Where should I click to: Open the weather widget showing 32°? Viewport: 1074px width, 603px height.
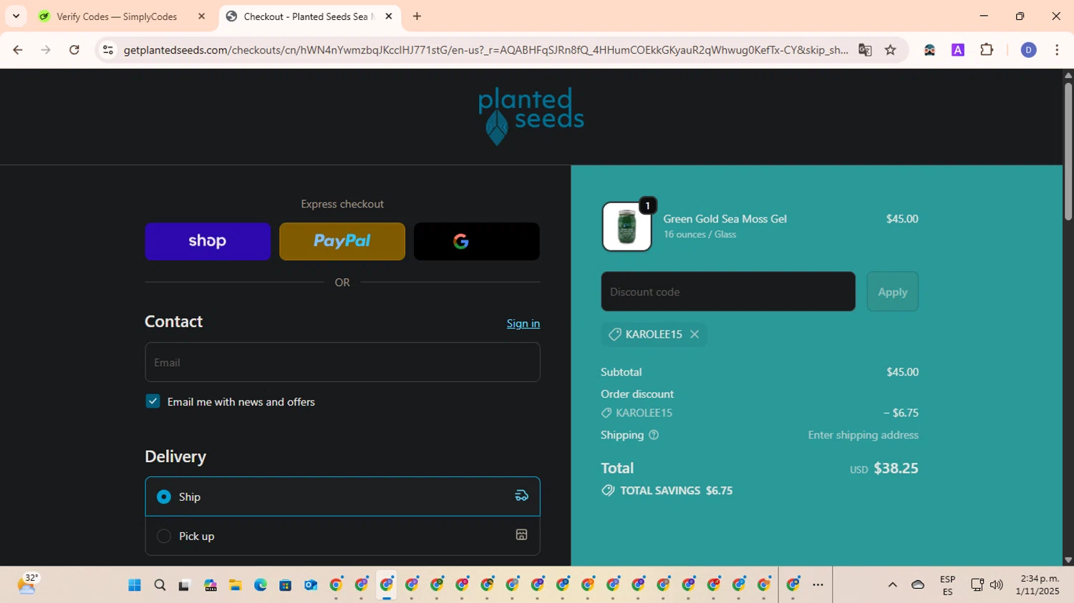27,584
